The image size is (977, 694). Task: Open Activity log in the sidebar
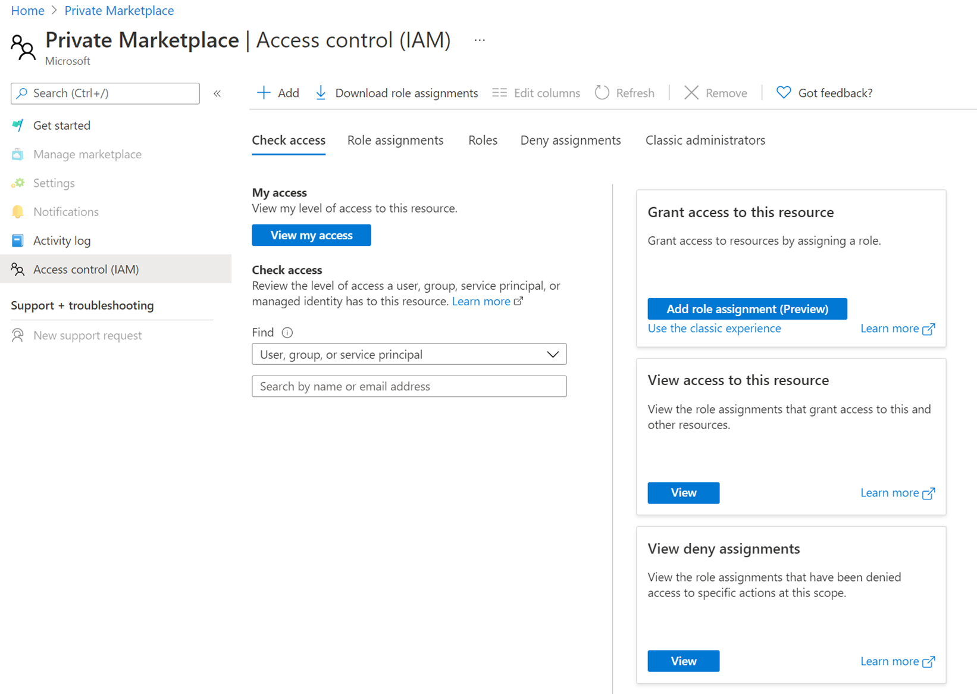[61, 240]
